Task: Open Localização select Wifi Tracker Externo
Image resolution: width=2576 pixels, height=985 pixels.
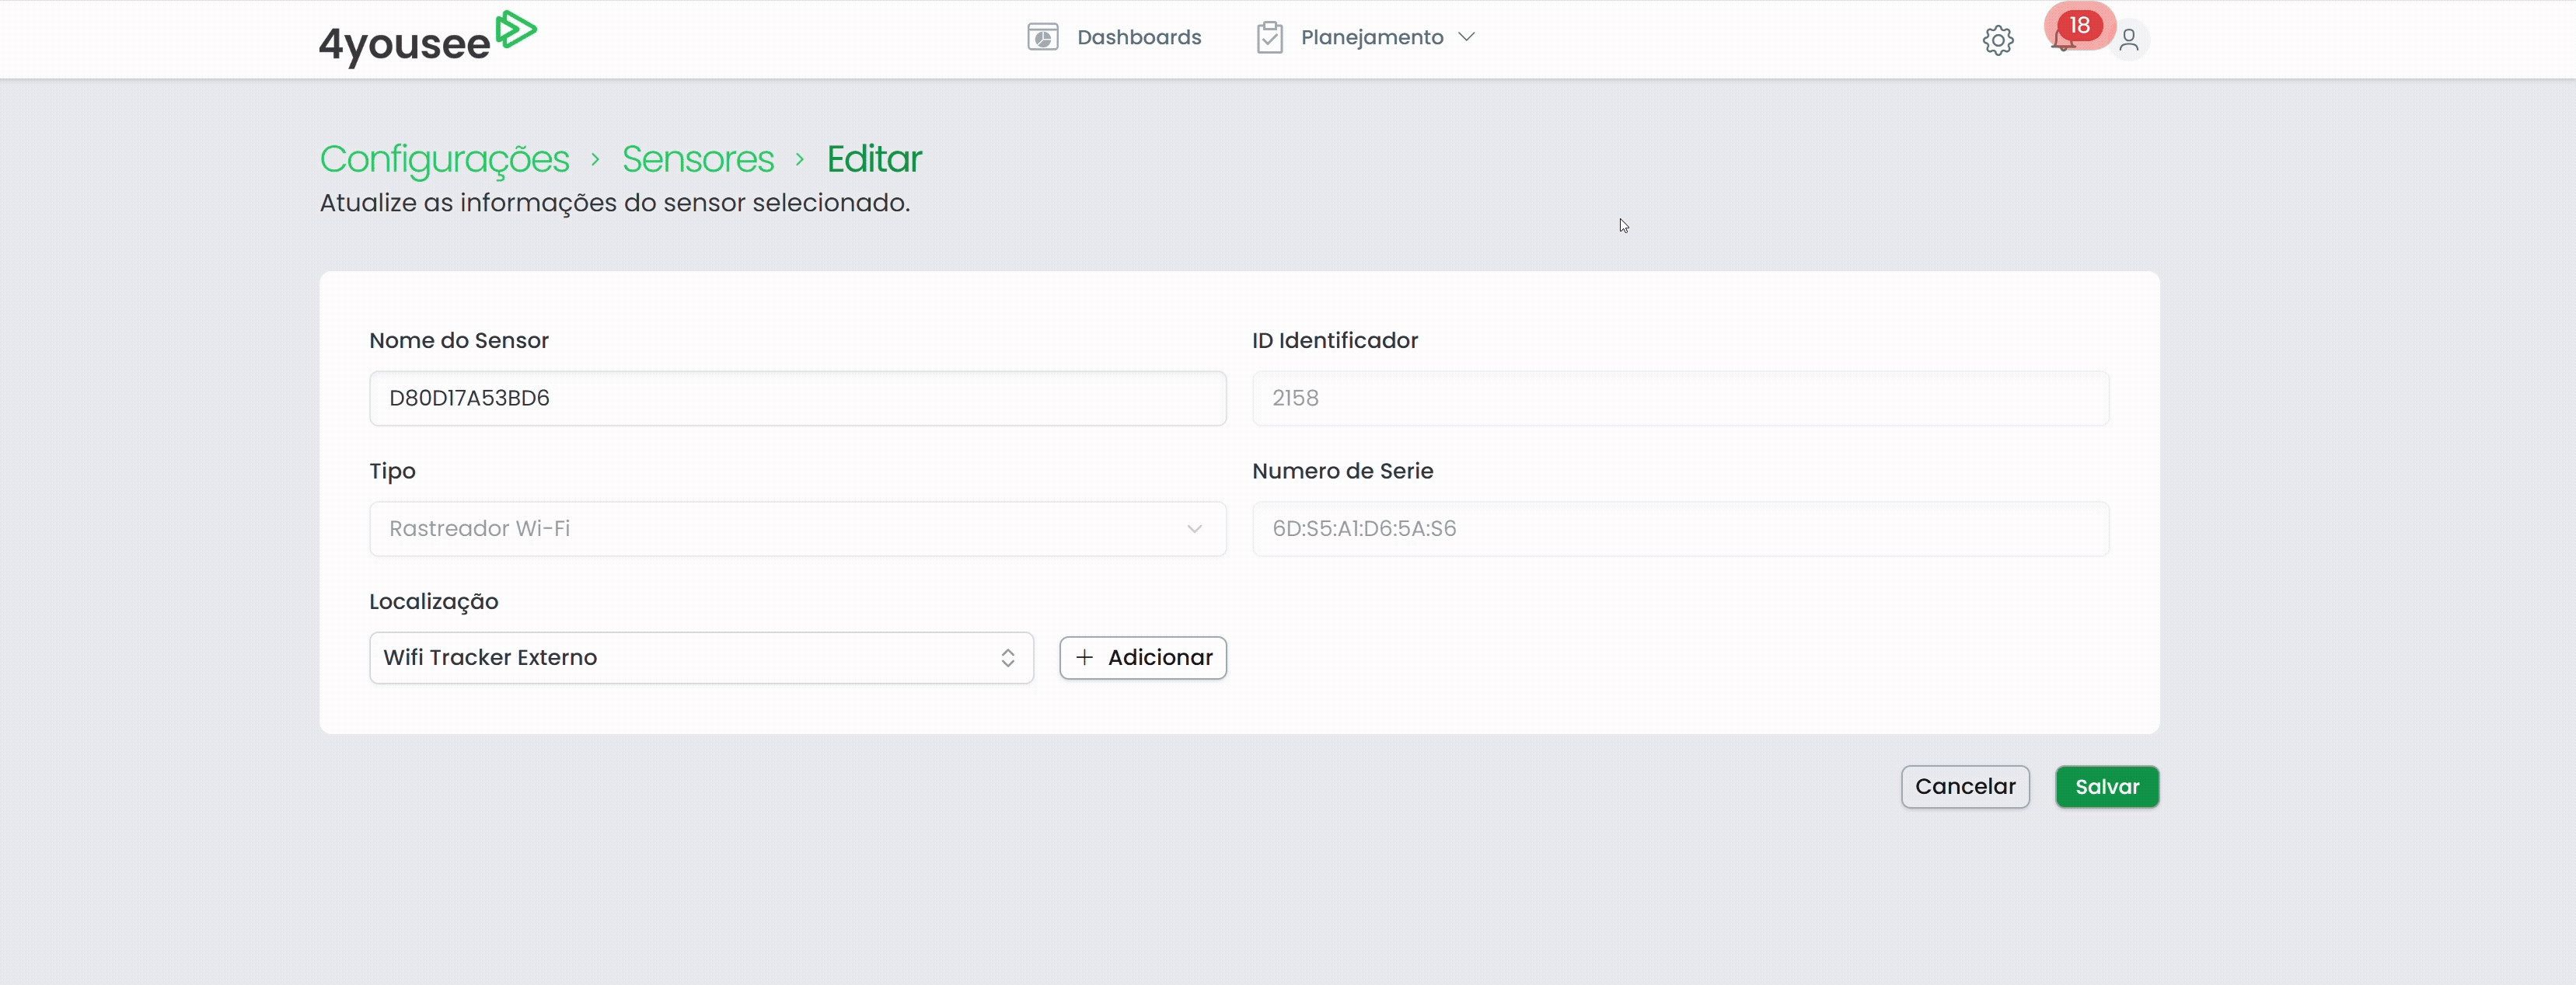Action: click(x=700, y=657)
